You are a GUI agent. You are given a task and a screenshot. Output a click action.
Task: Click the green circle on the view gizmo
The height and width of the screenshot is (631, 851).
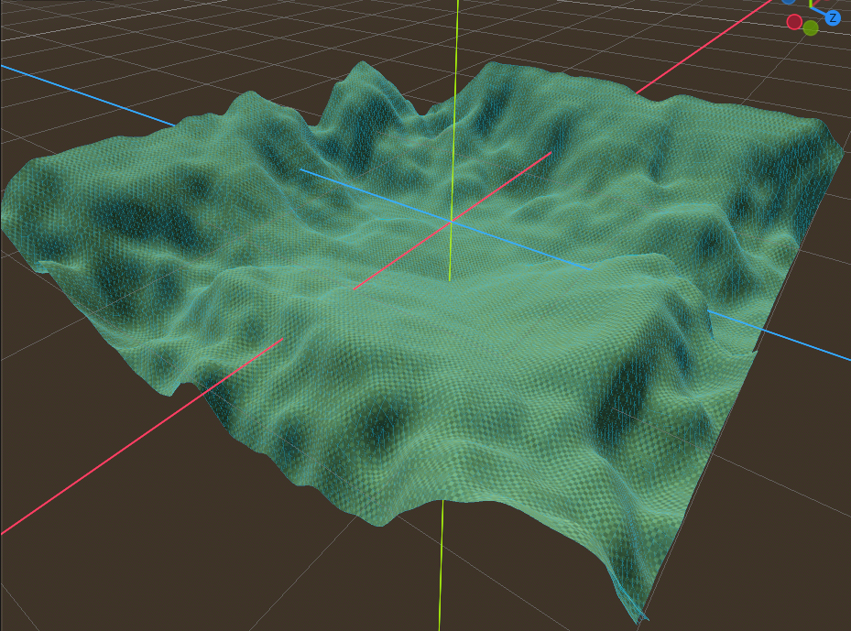811,28
